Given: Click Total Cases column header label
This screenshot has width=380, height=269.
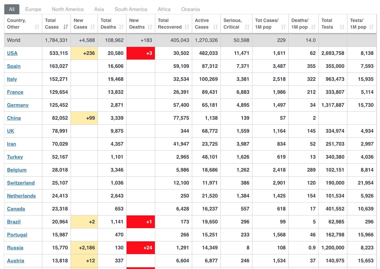Looking at the screenshot, I should pos(52,24).
